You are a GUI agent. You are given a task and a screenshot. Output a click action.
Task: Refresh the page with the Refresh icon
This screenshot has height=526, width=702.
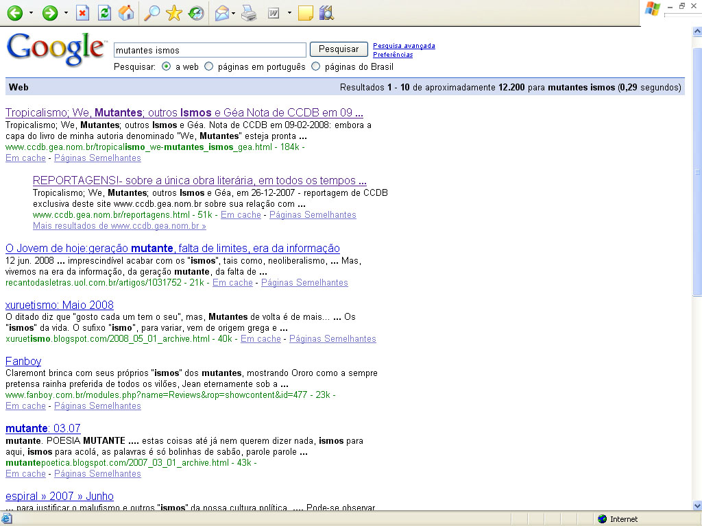tap(104, 13)
